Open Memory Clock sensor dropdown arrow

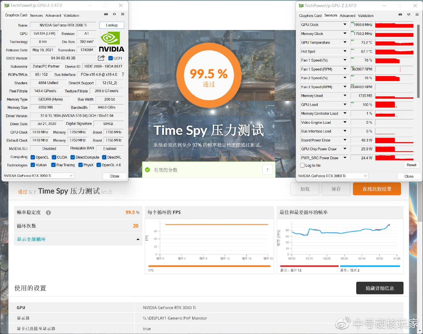point(345,33)
